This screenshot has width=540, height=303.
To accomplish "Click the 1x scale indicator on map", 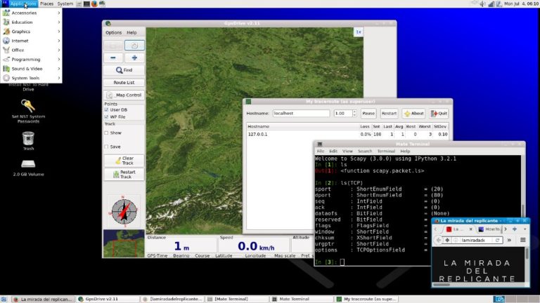I will (359, 32).
